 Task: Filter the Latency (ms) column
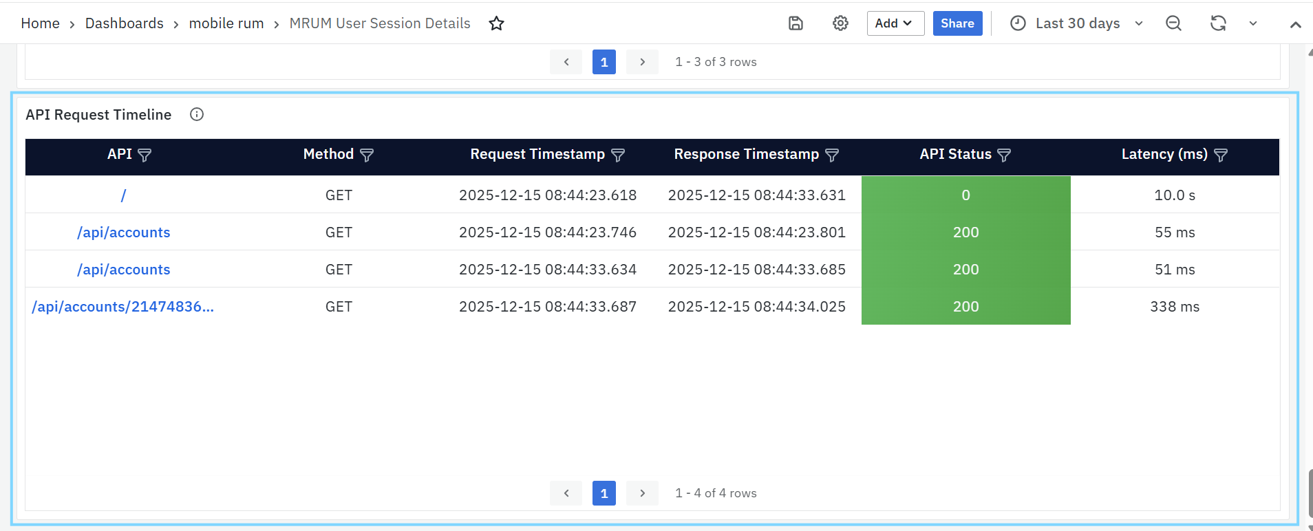click(1221, 155)
